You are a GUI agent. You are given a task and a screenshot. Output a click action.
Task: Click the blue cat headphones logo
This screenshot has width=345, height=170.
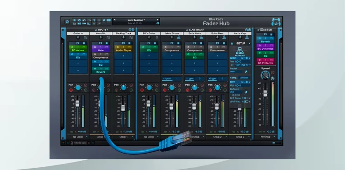click(276, 22)
